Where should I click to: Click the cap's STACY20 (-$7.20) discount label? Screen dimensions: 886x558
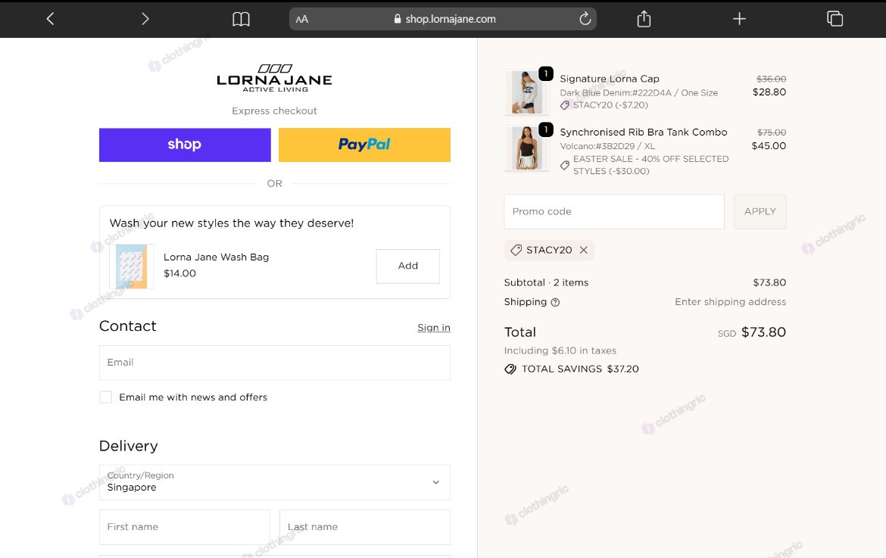click(x=610, y=105)
